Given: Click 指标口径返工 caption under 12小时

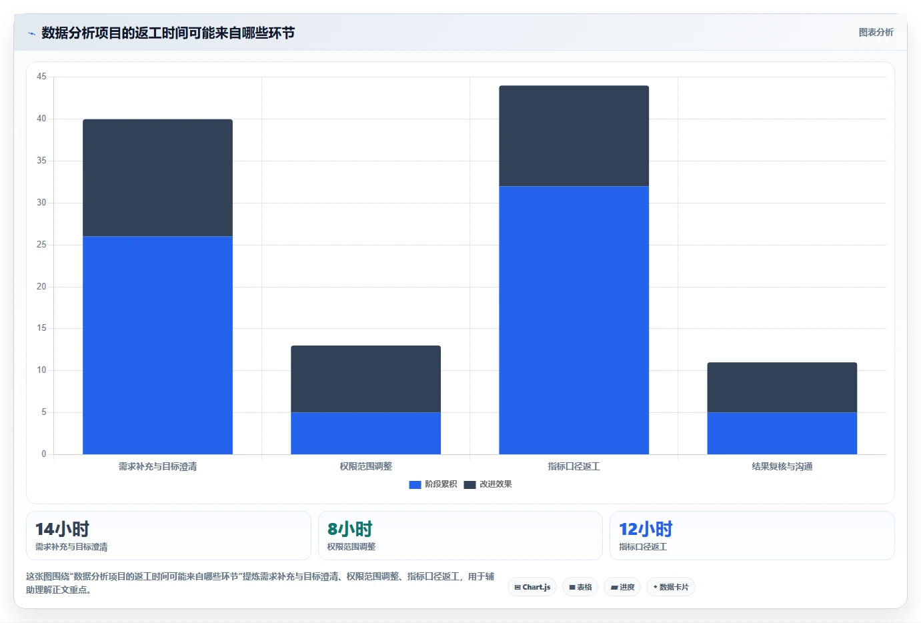Looking at the screenshot, I should pyautogui.click(x=643, y=547).
